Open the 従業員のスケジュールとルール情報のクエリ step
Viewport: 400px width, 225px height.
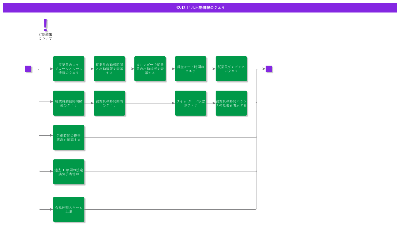(69, 68)
